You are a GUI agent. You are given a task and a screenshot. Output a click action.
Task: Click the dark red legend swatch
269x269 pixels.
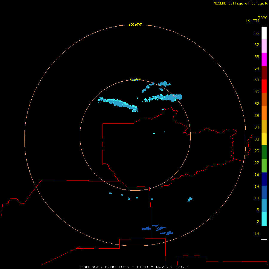point(264,73)
